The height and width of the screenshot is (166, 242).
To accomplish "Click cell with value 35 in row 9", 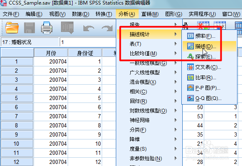I will point(193,134).
